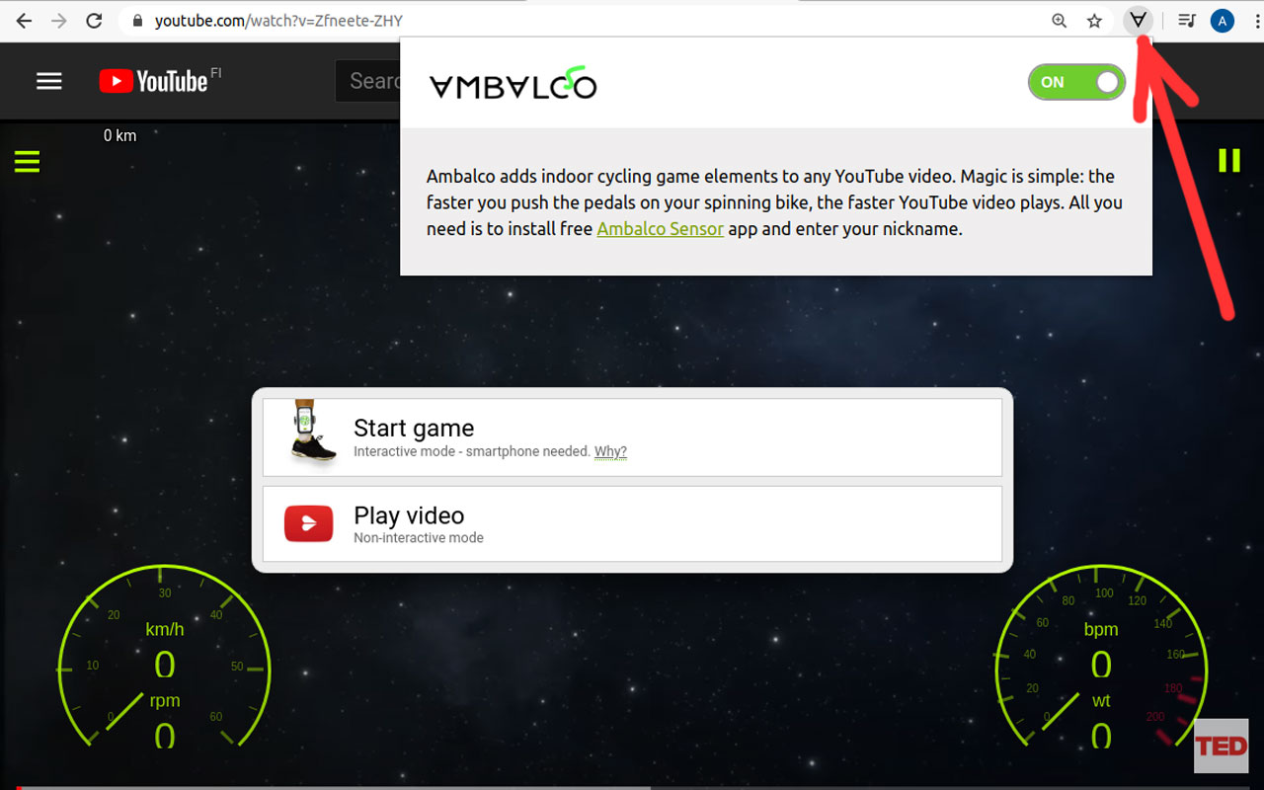Click the red YouTube play icon
Viewport: 1264px width, 790px height.
click(x=309, y=523)
